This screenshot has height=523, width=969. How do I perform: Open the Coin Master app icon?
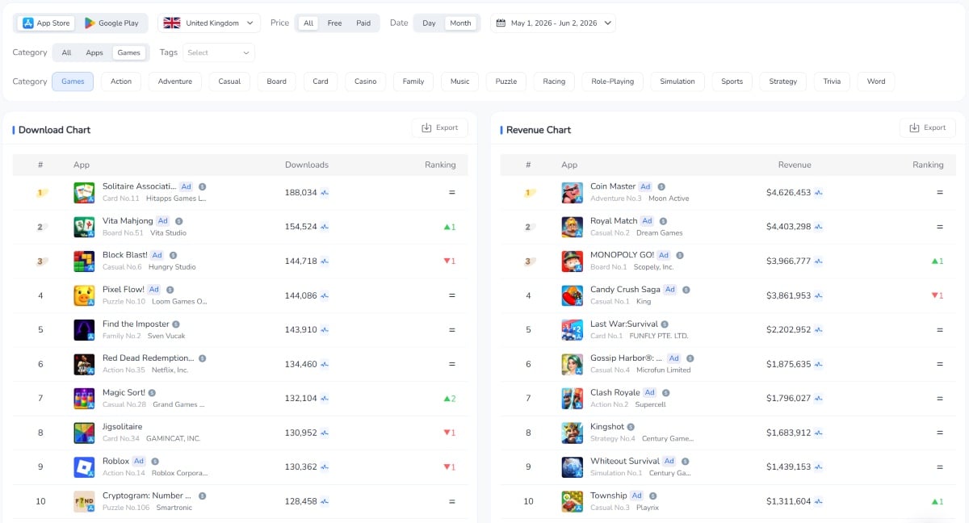(572, 192)
